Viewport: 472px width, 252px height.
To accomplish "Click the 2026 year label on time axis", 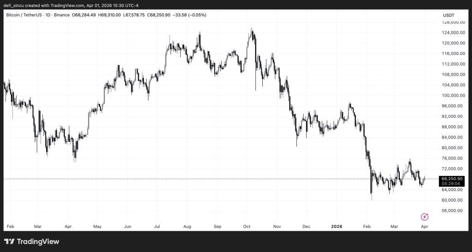I will pos(337,227).
